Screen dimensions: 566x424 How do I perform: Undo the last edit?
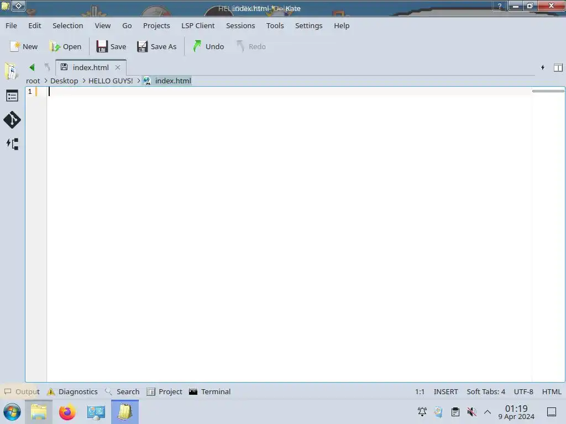pos(208,46)
